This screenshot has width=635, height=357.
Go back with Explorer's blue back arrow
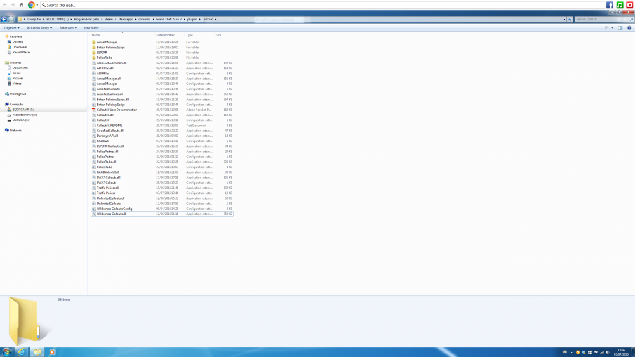coord(4,19)
